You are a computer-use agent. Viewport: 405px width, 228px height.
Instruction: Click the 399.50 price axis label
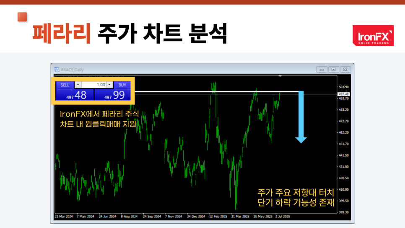(343, 201)
